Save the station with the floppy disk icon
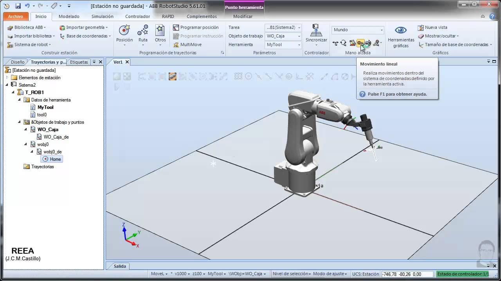 (x=18, y=6)
